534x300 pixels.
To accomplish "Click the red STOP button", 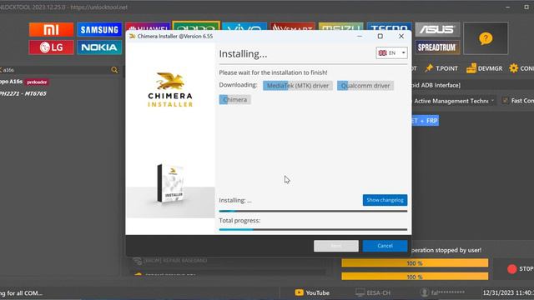I will [x=520, y=268].
